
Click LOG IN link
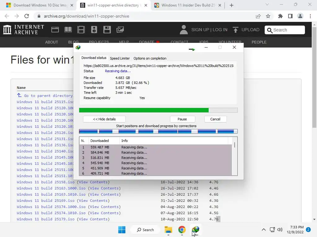pos(220,30)
